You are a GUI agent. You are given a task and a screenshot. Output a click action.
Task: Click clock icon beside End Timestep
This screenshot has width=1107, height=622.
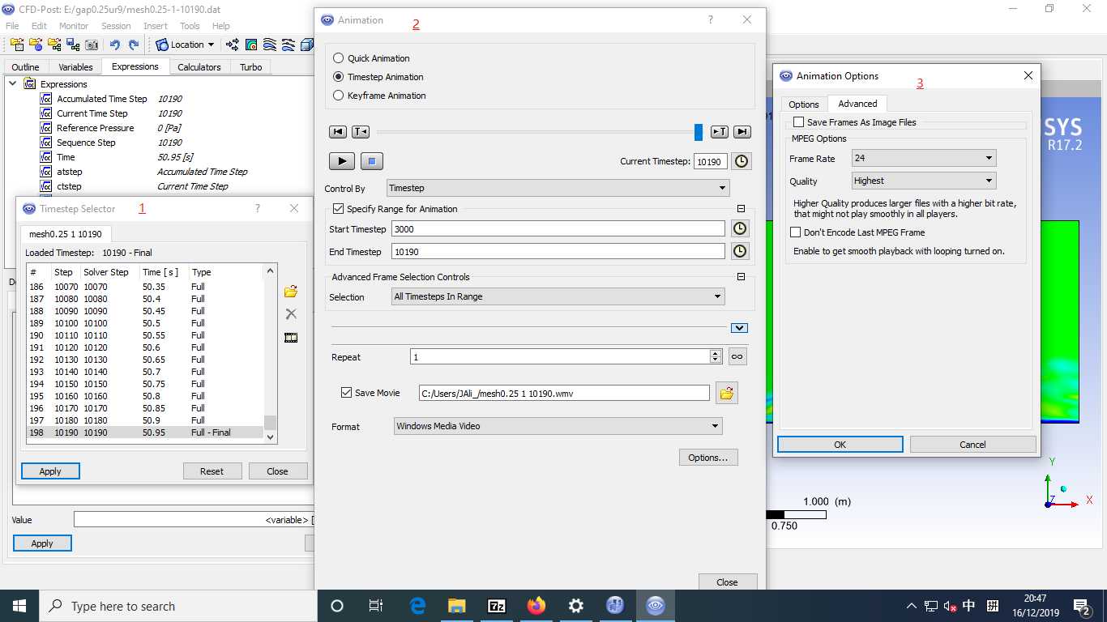(740, 252)
